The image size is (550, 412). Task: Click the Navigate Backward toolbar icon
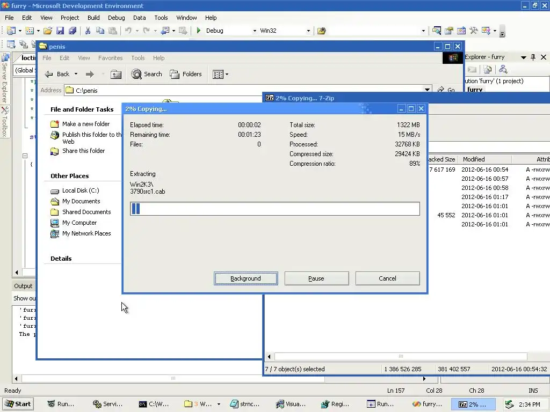click(165, 31)
